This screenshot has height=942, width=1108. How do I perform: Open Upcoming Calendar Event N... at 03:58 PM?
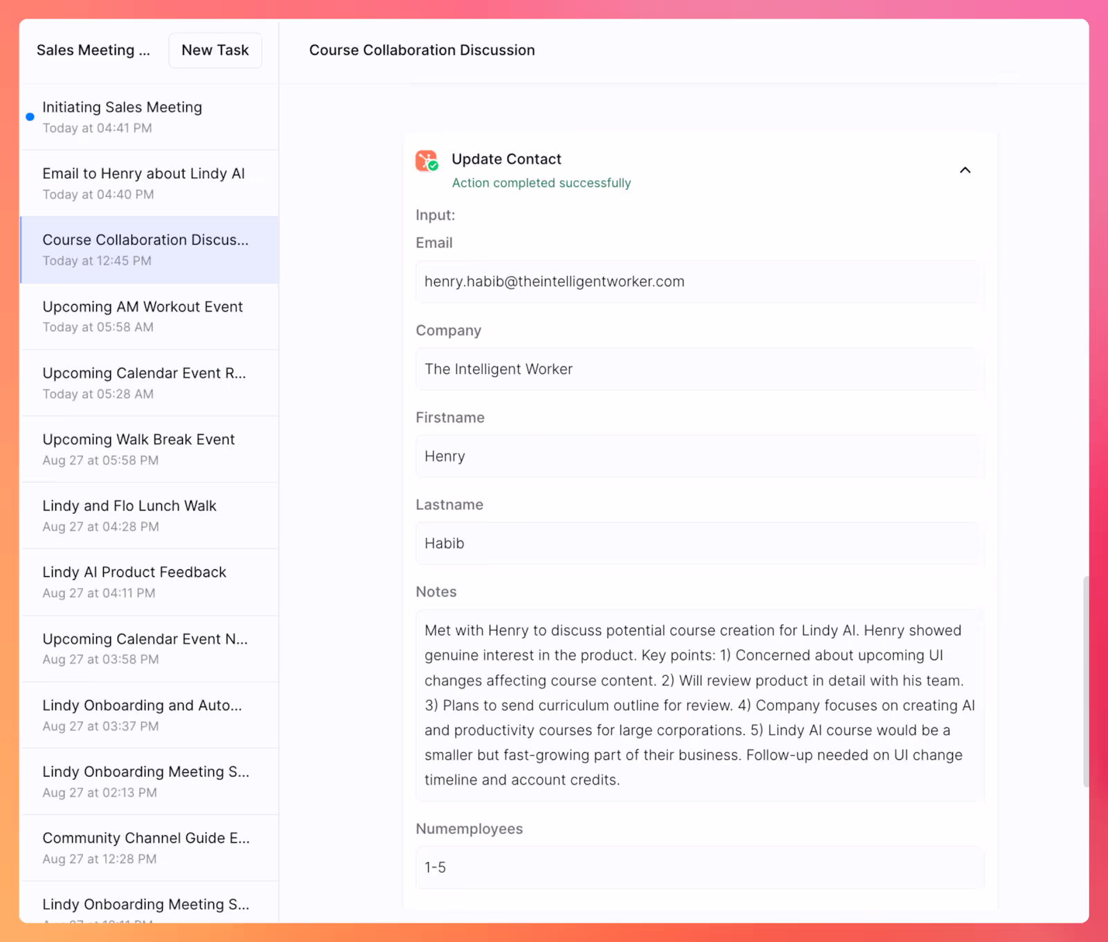(150, 649)
